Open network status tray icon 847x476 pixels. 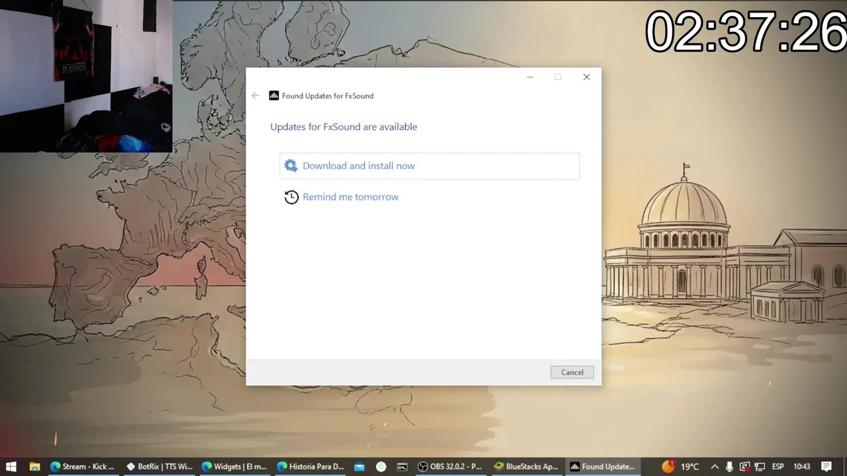pos(760,467)
